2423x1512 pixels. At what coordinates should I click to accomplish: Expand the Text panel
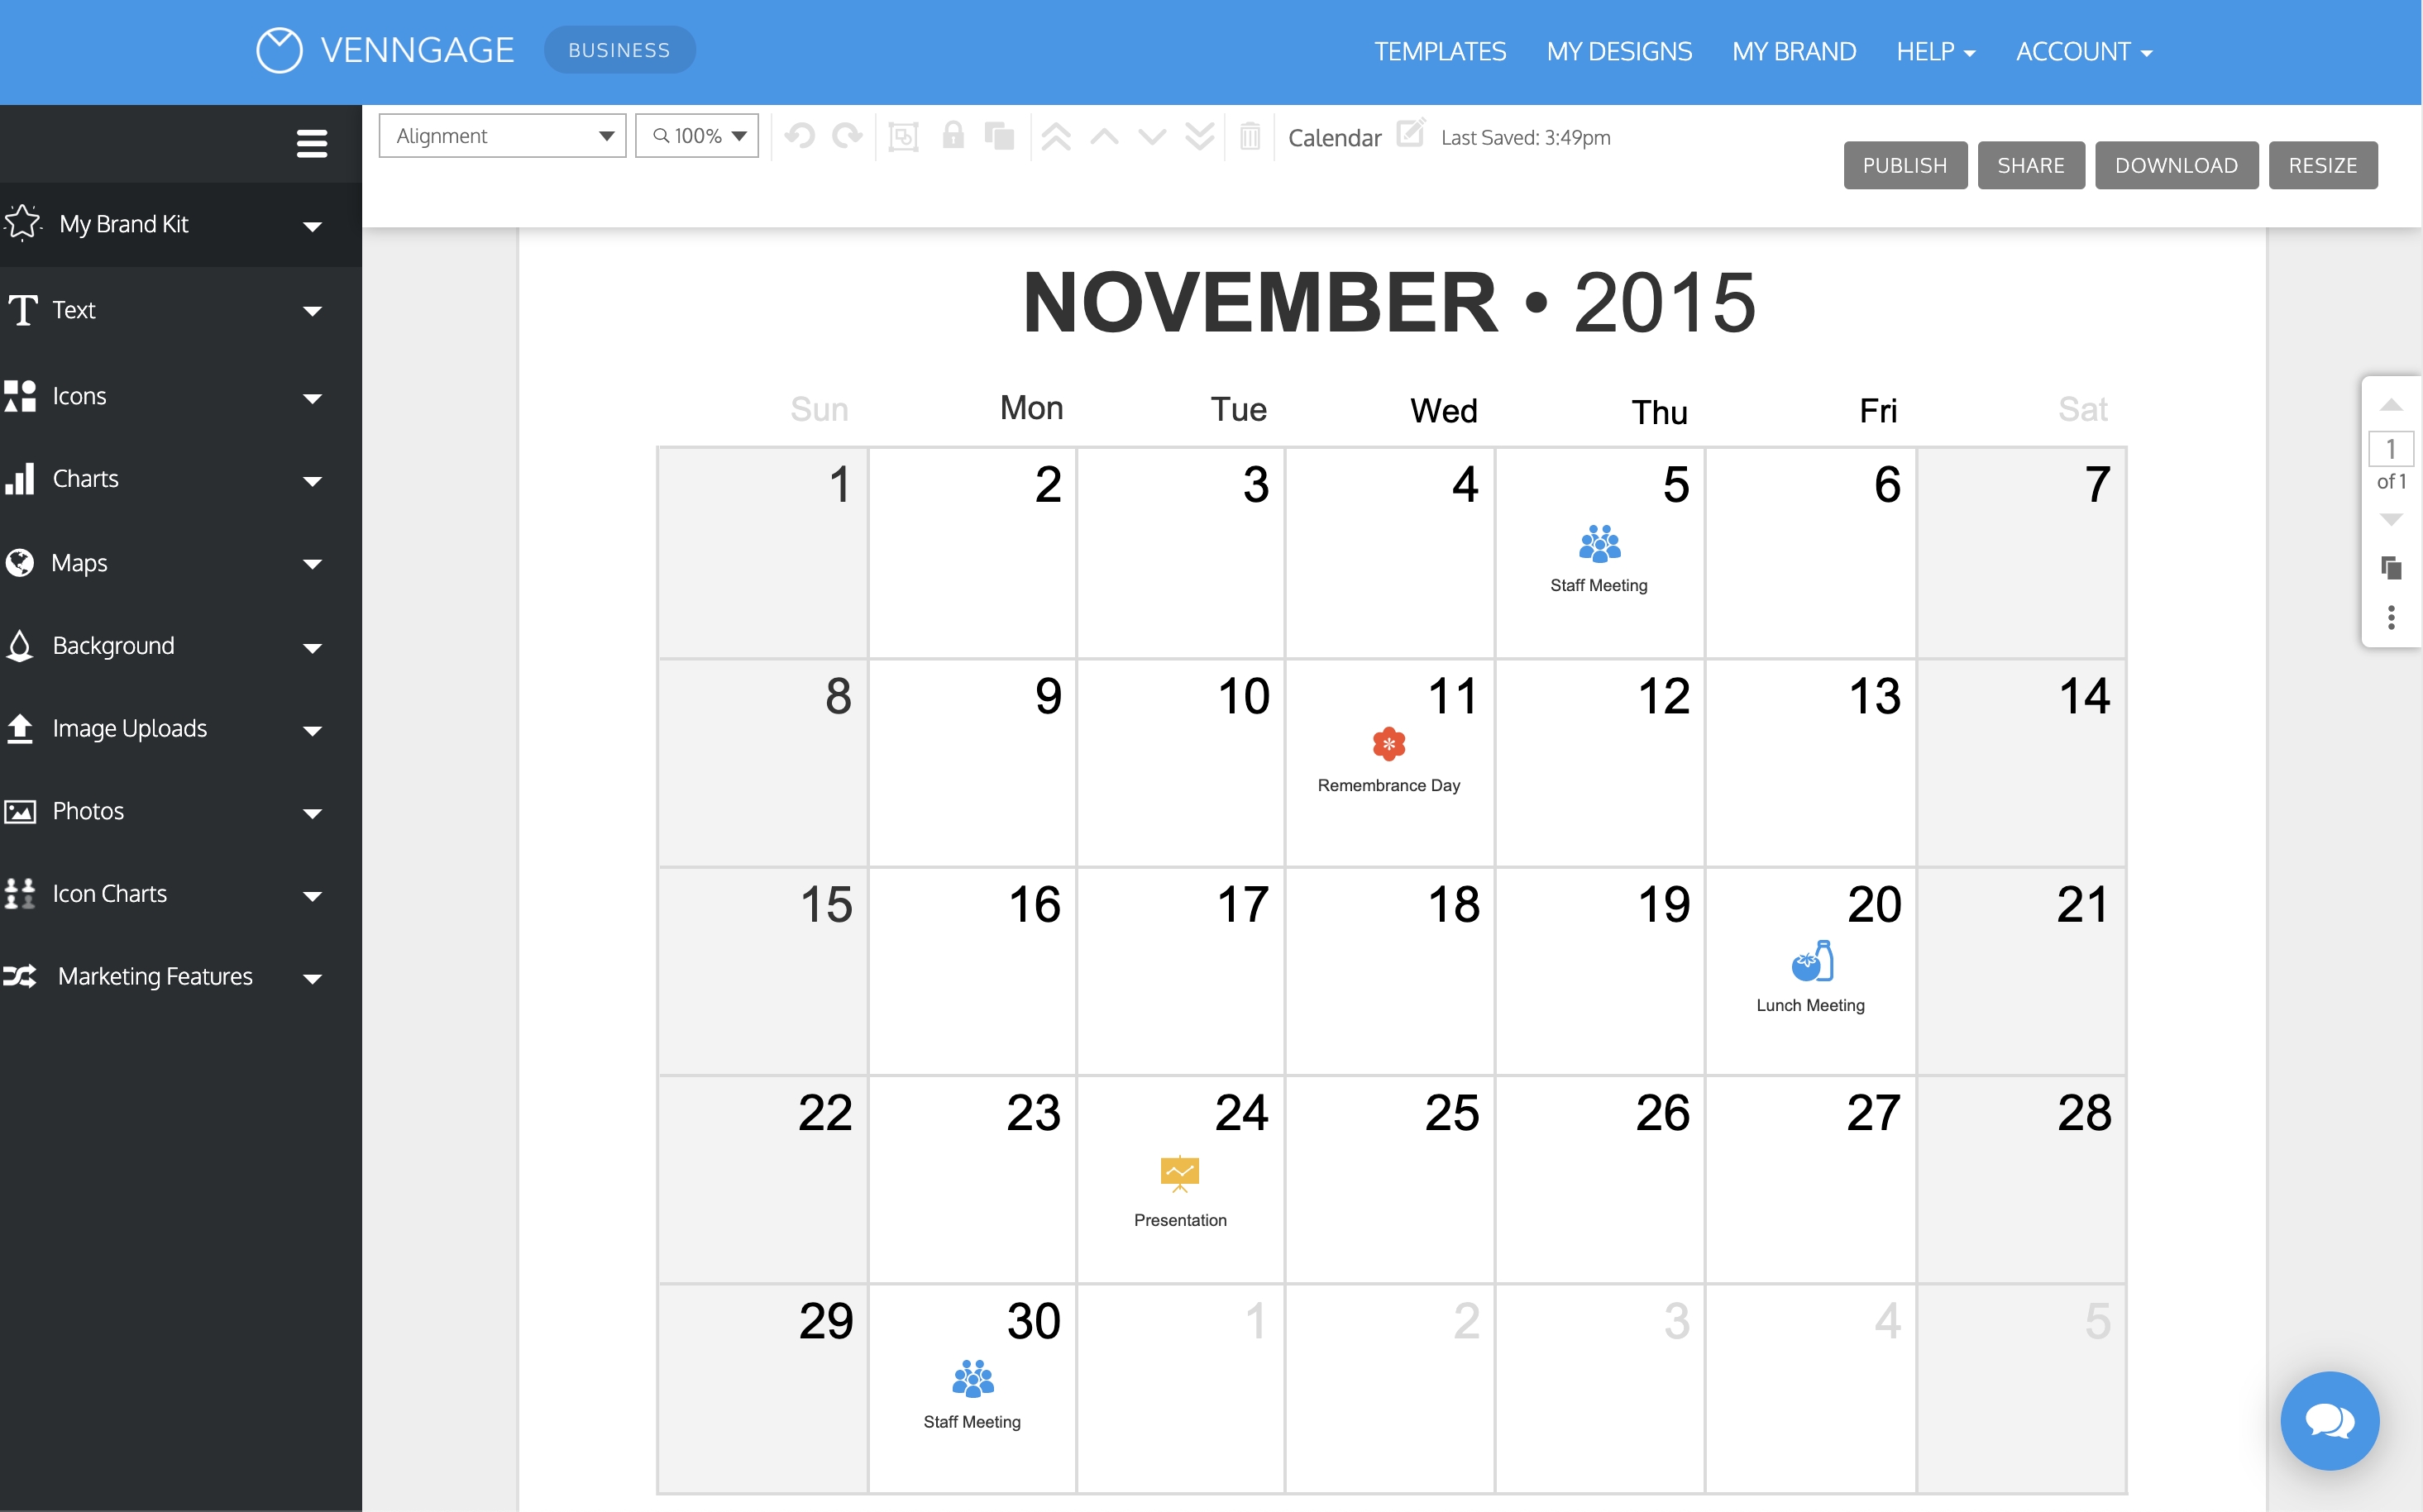(x=310, y=310)
